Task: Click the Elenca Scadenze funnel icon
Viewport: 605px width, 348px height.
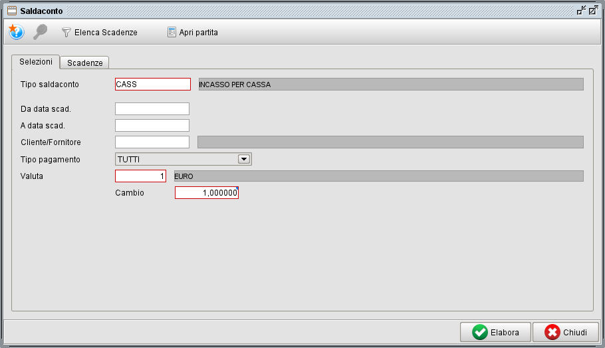Action: pos(66,32)
